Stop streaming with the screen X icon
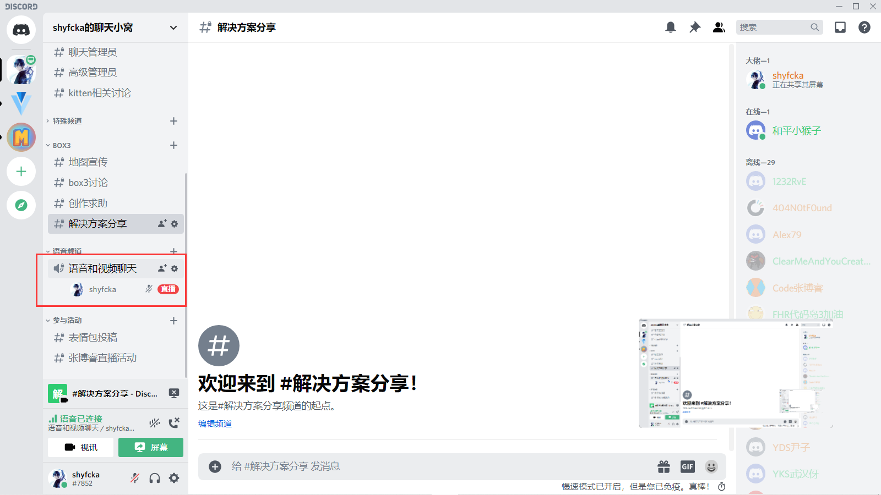 coord(174,393)
